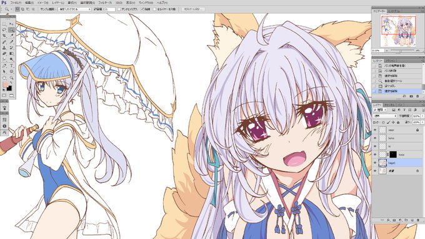Select the Clone Stamp tool
Screen dimensions: 425x239
pyautogui.click(x=4, y=47)
